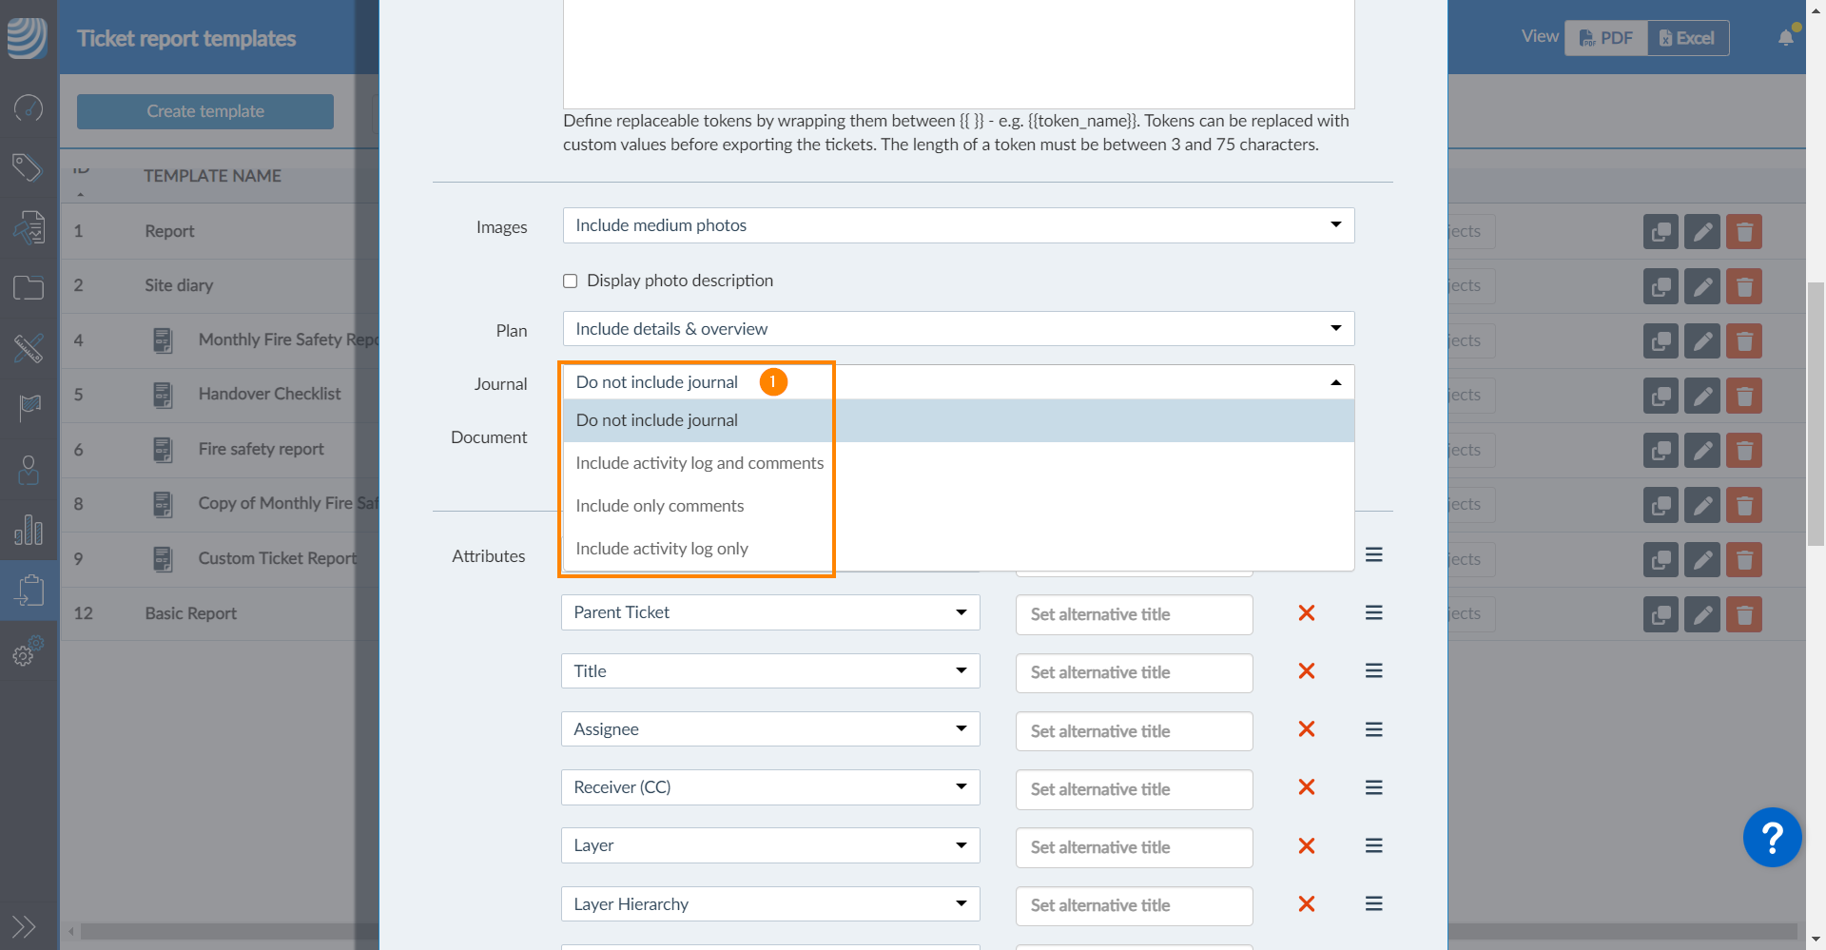This screenshot has width=1826, height=950.
Task: Edit the Site diary template
Action: (x=1701, y=286)
